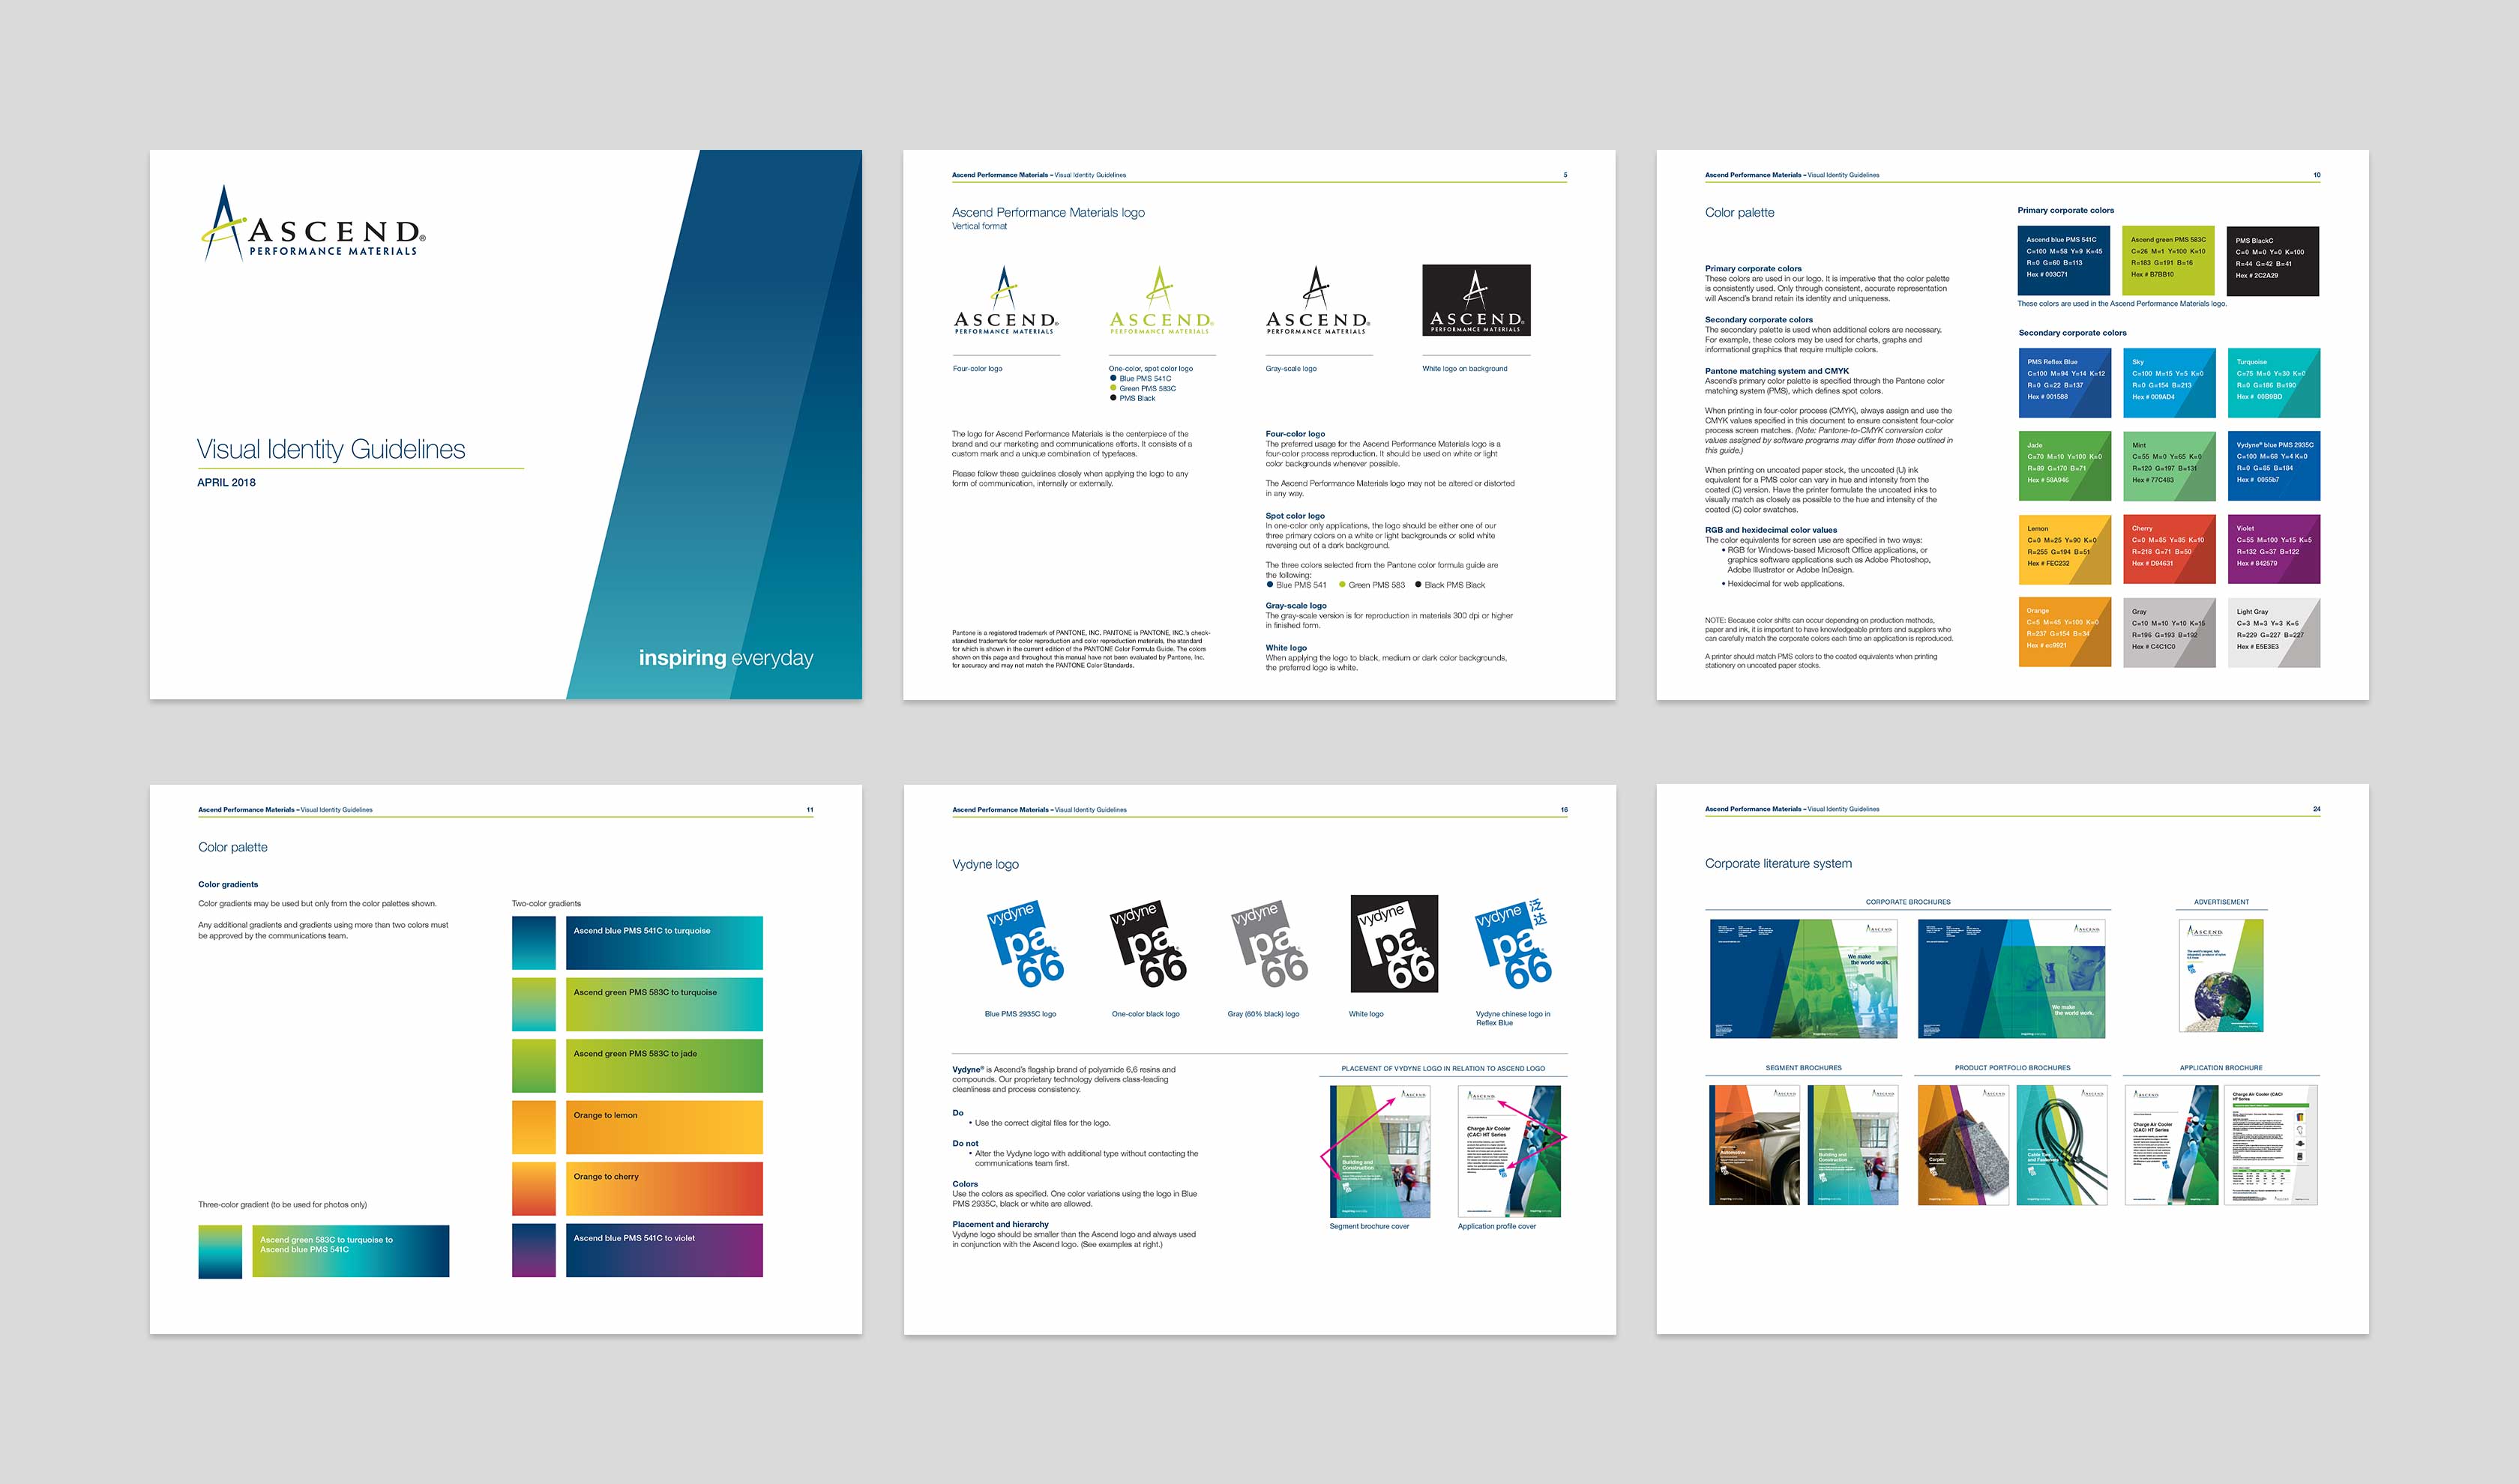The image size is (2519, 1484).
Task: Select the white Ascend logo on black background
Action: 1476,300
